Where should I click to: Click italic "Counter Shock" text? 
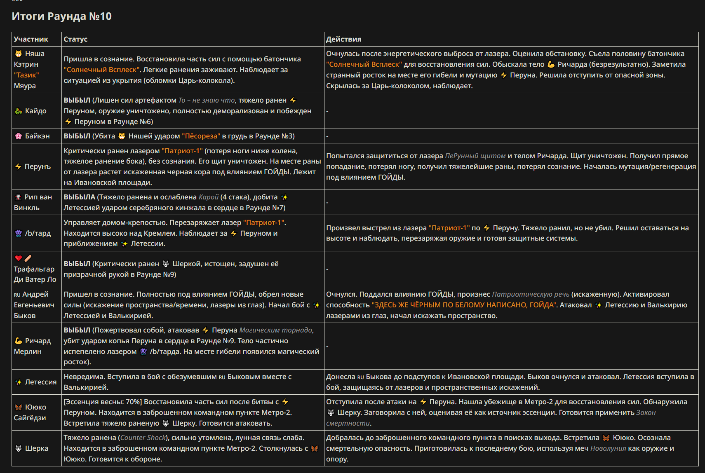143,438
